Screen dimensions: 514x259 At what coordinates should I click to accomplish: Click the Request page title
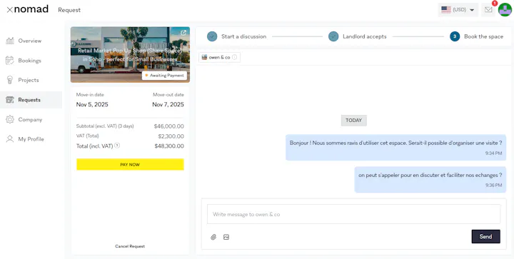click(69, 10)
